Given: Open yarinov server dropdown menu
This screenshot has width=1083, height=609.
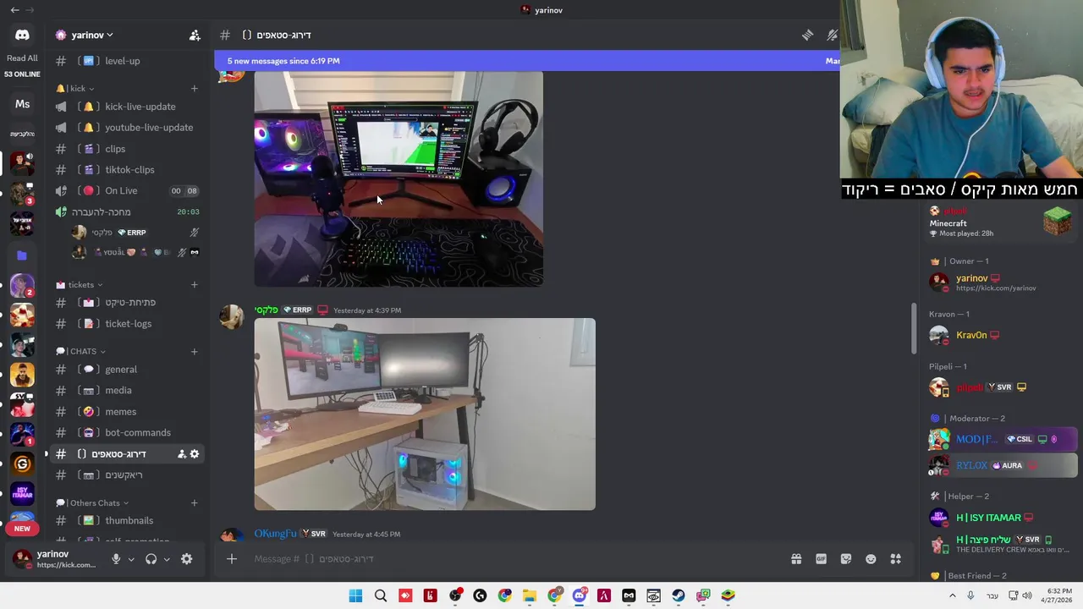Looking at the screenshot, I should (x=92, y=35).
